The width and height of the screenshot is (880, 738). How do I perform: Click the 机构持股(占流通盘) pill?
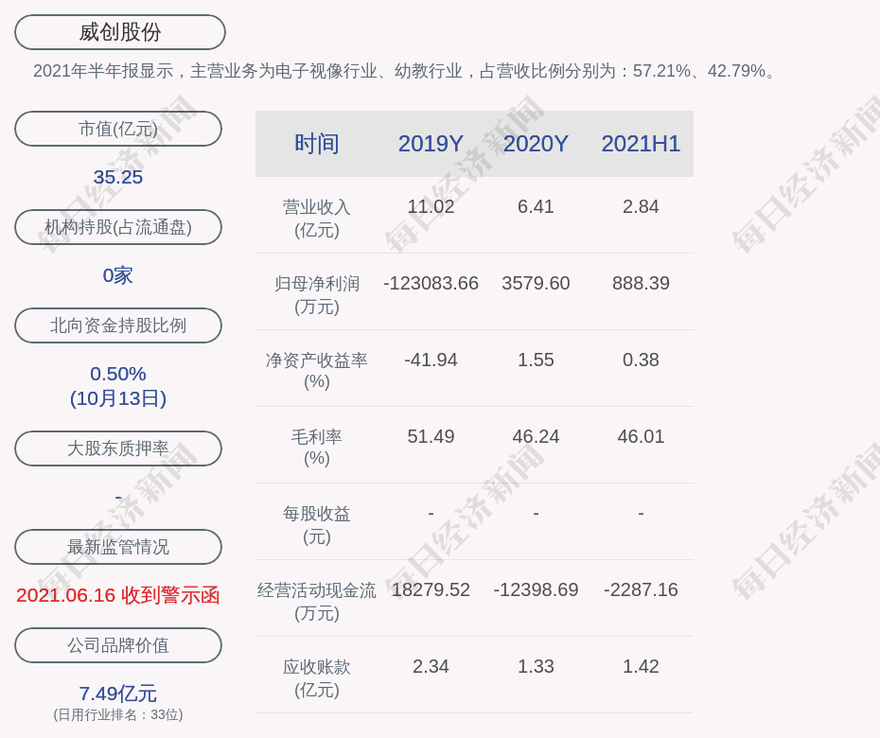(x=118, y=227)
